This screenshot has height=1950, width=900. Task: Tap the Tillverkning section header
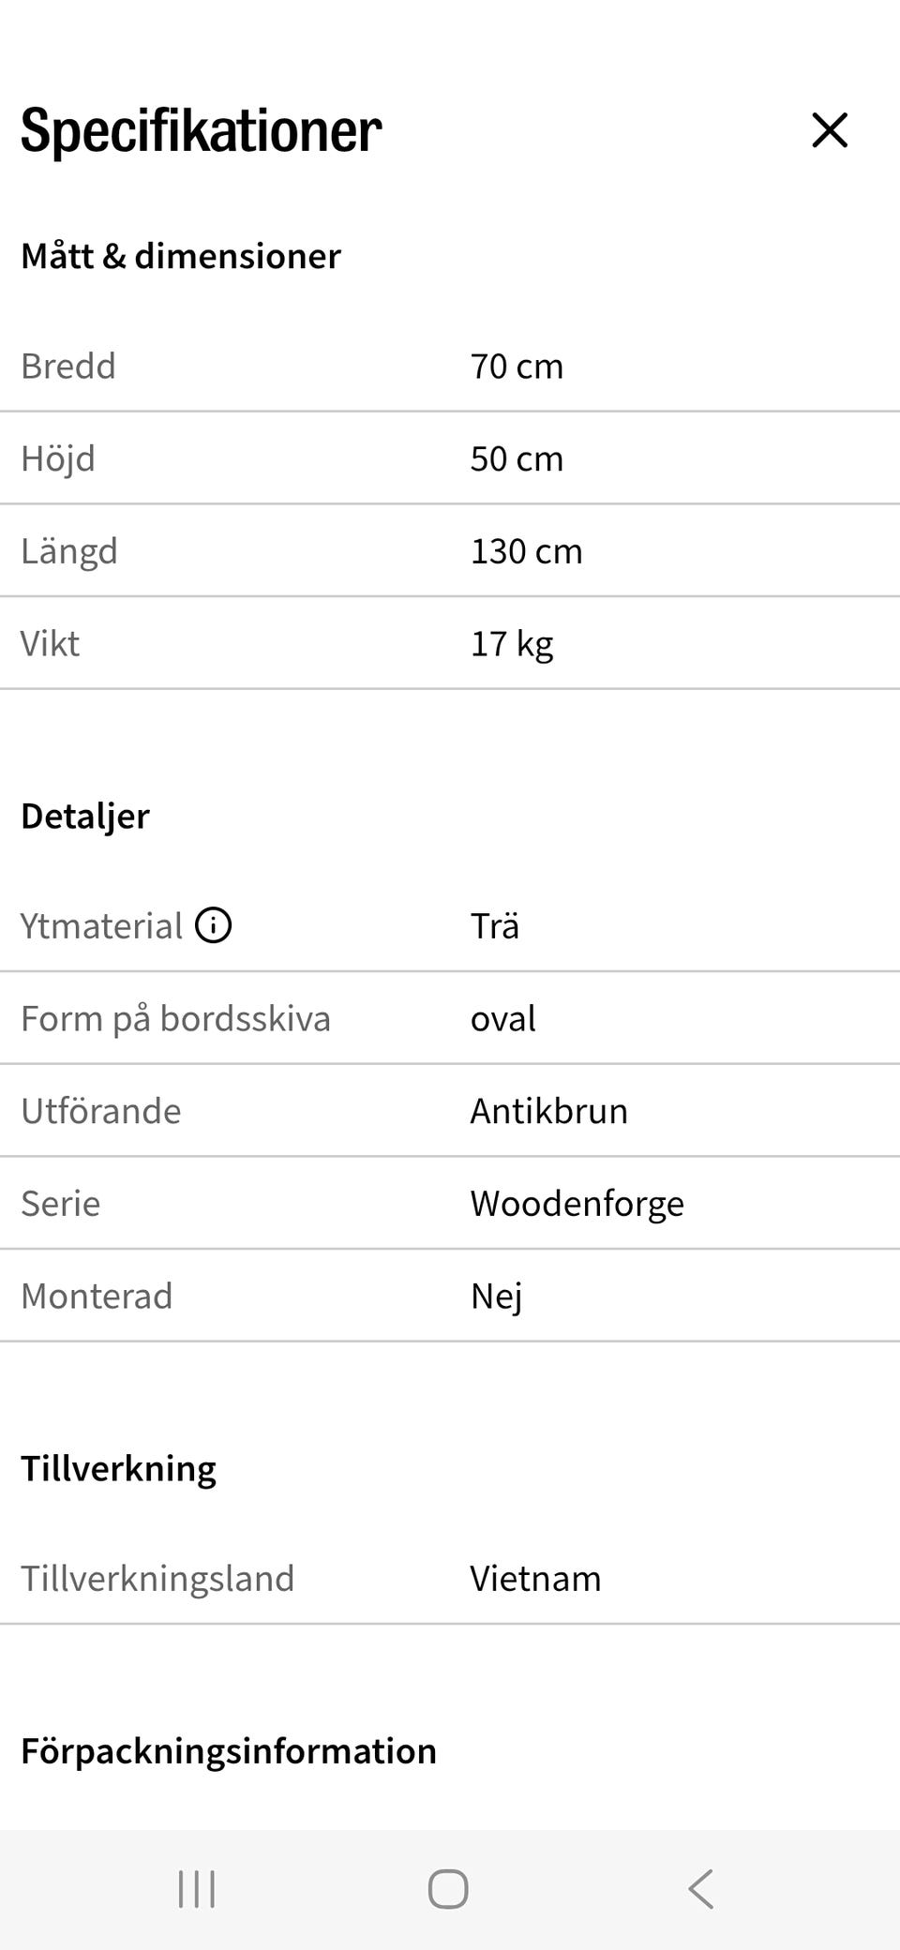click(119, 1469)
